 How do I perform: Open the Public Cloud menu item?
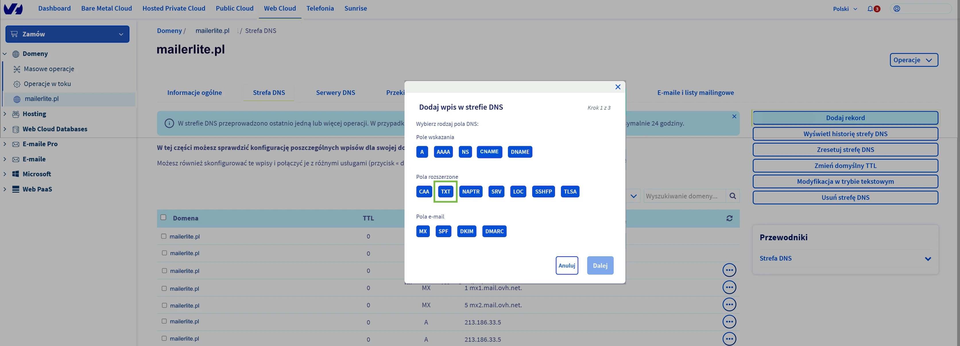[235, 8]
